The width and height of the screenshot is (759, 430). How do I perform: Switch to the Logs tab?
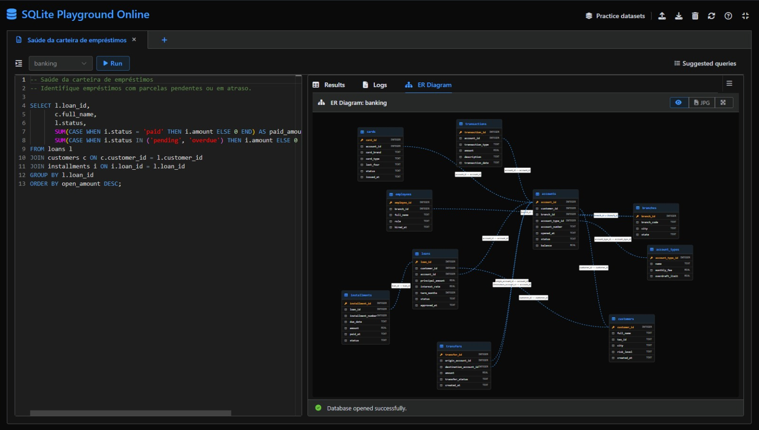375,85
